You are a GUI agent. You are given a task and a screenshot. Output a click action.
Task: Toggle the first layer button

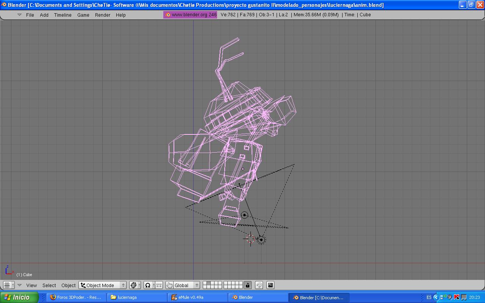(205, 283)
